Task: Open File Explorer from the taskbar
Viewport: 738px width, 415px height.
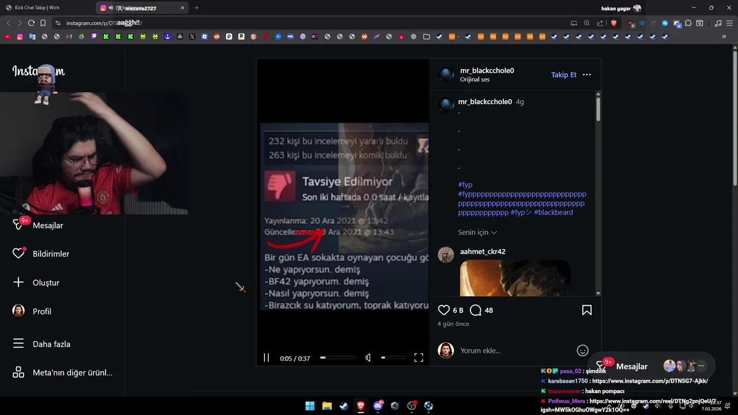Action: (x=327, y=406)
